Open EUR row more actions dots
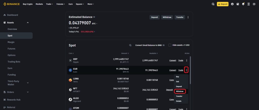The width and height of the screenshot is (259, 110). (187, 70)
